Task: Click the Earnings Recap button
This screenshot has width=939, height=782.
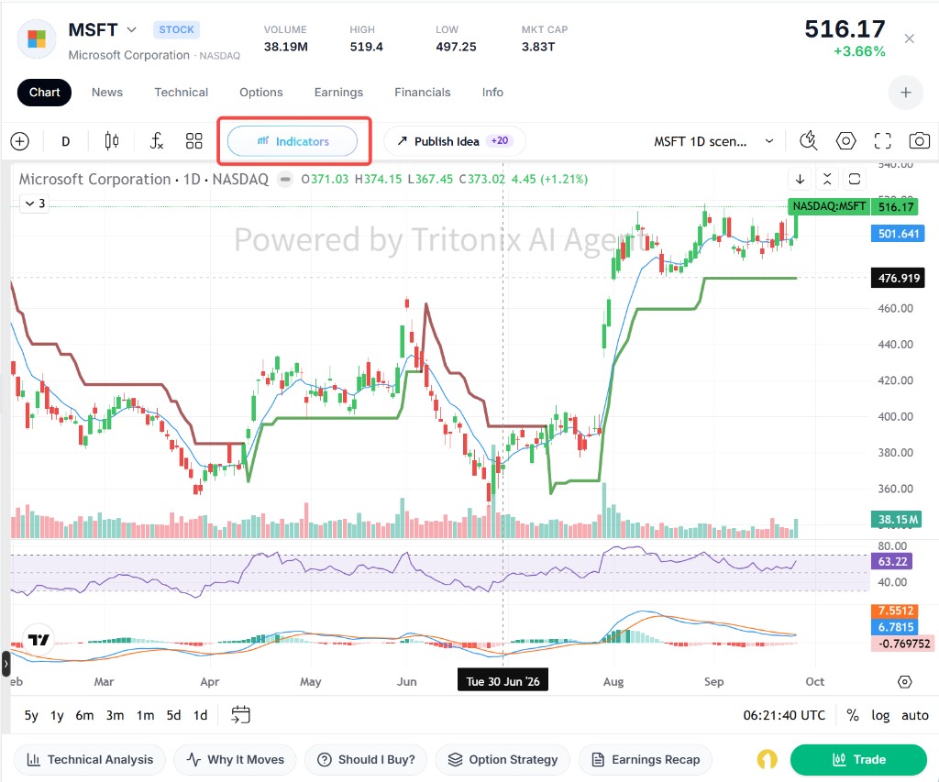Action: [645, 760]
